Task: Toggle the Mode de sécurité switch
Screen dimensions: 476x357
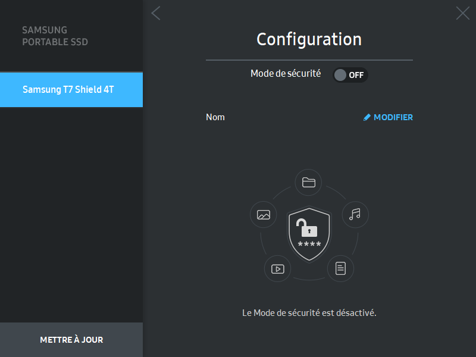Action: [x=350, y=75]
